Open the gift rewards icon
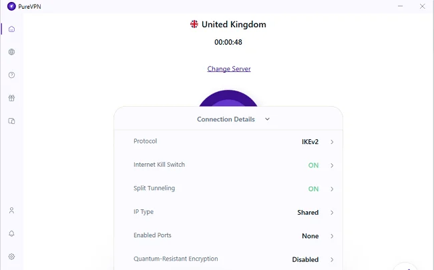 [11, 98]
